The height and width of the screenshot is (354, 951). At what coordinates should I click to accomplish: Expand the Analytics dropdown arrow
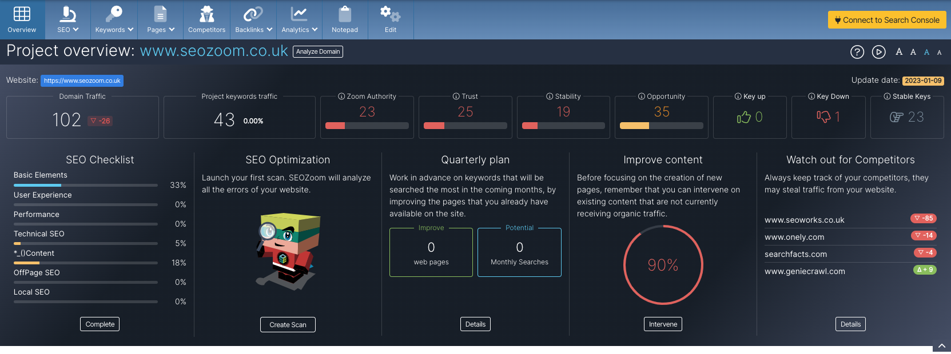coord(314,30)
